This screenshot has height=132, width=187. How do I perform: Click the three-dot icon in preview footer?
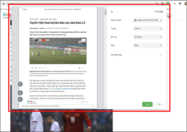pyautogui.click(x=87, y=102)
